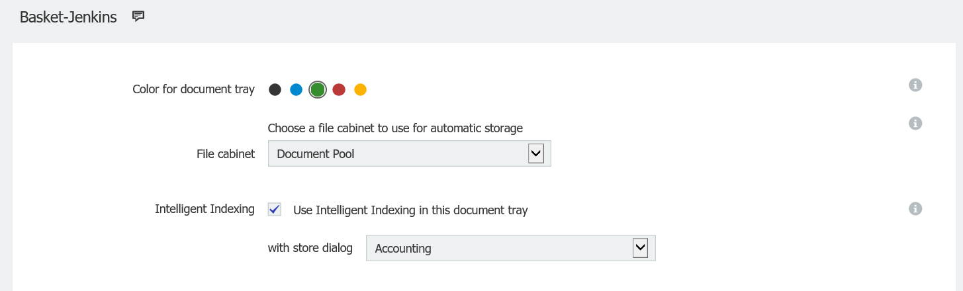The image size is (963, 291).
Task: Open info icon for file cabinet setting
Action: [915, 123]
